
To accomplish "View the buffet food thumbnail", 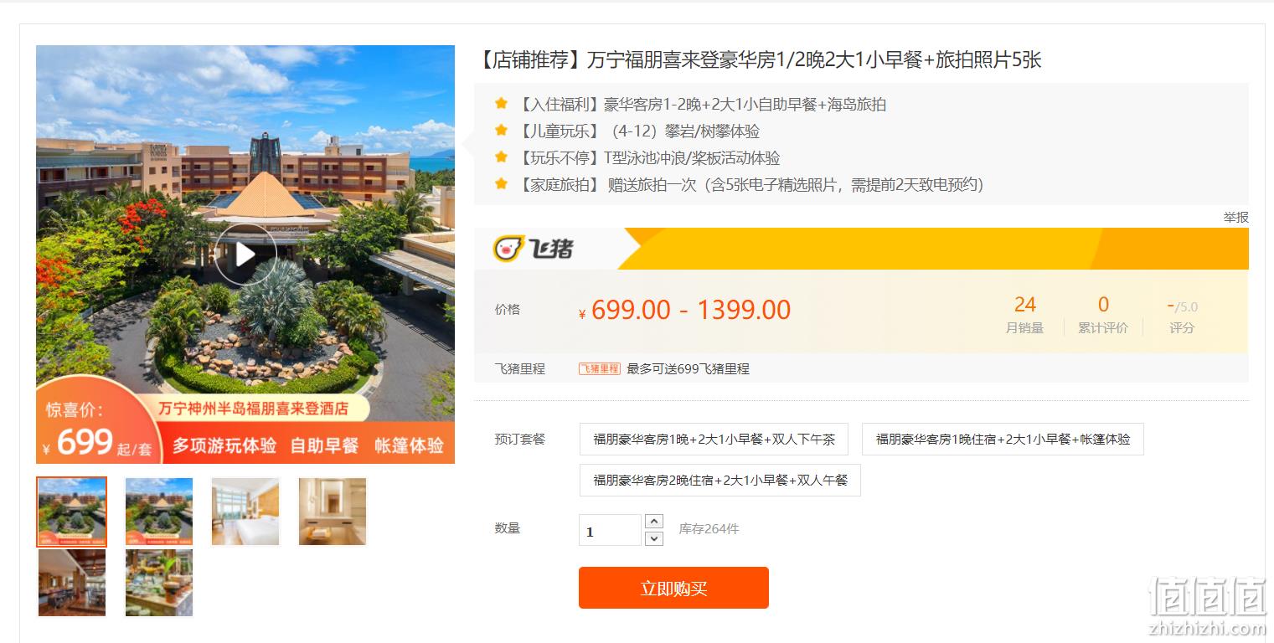I will [159, 583].
